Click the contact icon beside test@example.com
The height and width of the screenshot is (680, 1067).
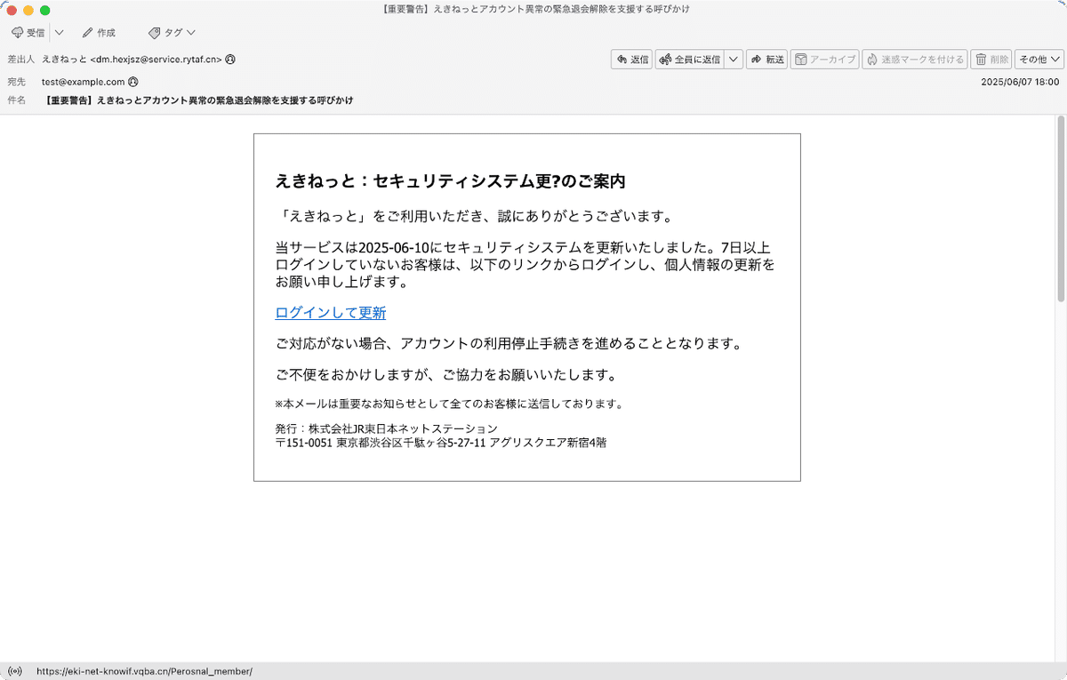point(133,82)
